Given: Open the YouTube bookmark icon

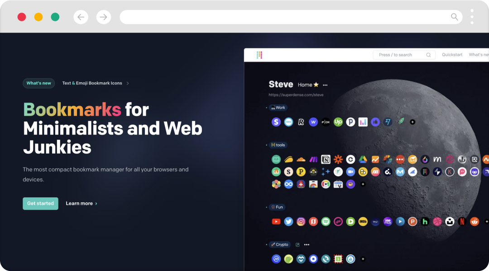Looking at the screenshot, I should pos(276,221).
